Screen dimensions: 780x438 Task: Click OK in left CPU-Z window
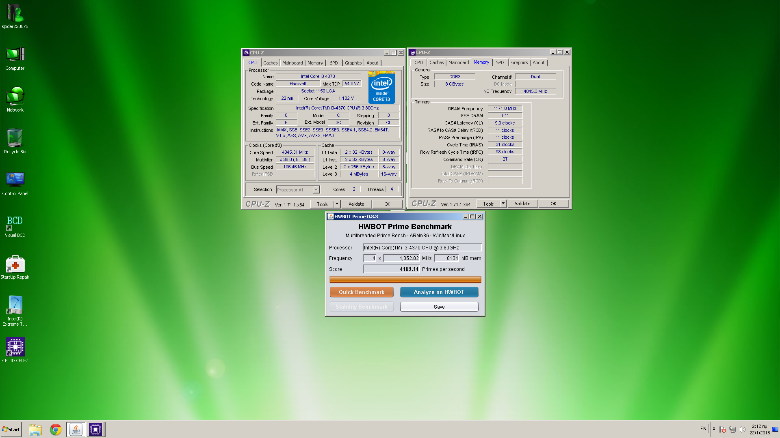click(x=387, y=204)
